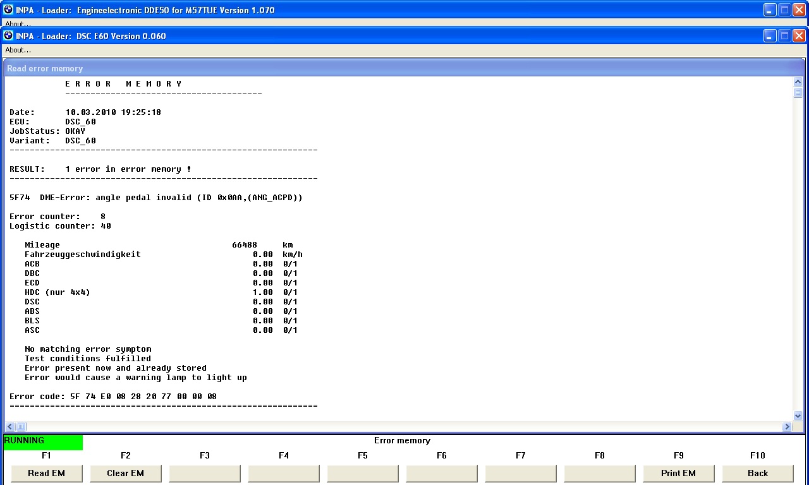Image resolution: width=809 pixels, height=485 pixels.
Task: Go back using the Back button
Action: (x=758, y=473)
